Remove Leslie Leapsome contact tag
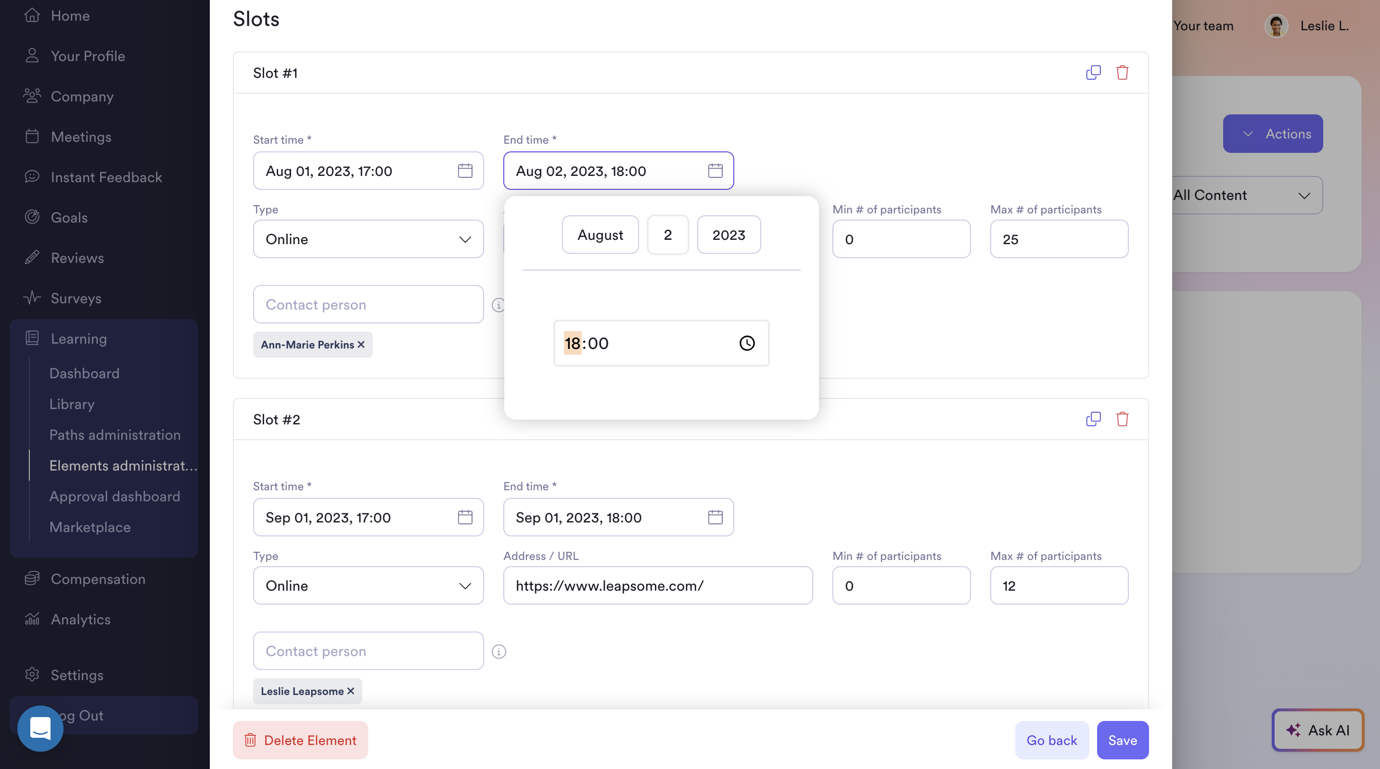1380x769 pixels. [351, 691]
